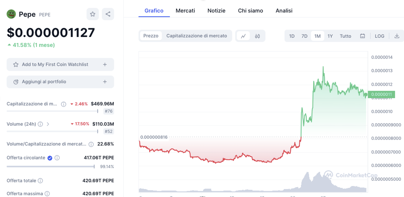Open the calendar date range picker
This screenshot has width=404, height=197.
coord(362,36)
